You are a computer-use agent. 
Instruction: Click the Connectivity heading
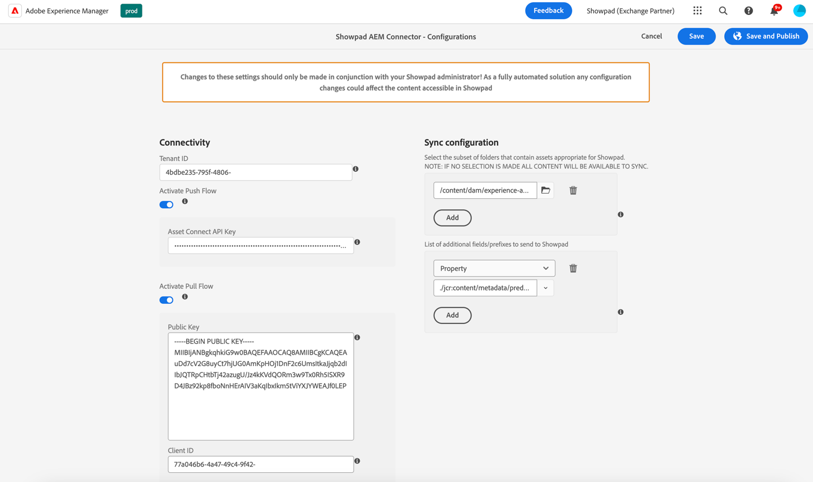(185, 142)
